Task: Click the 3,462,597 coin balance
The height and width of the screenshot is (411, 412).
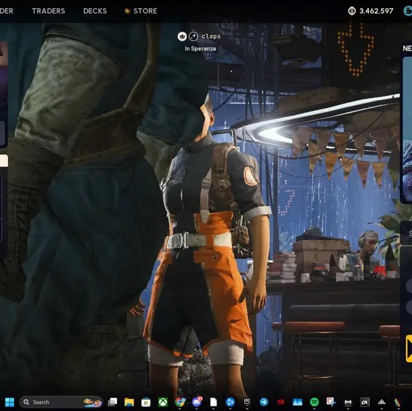Action: tap(376, 11)
